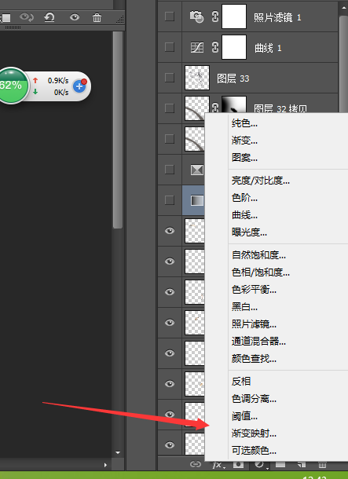This screenshot has width=348, height=479.
Task: Click the blue plus button on speed widget
Action: coord(79,86)
